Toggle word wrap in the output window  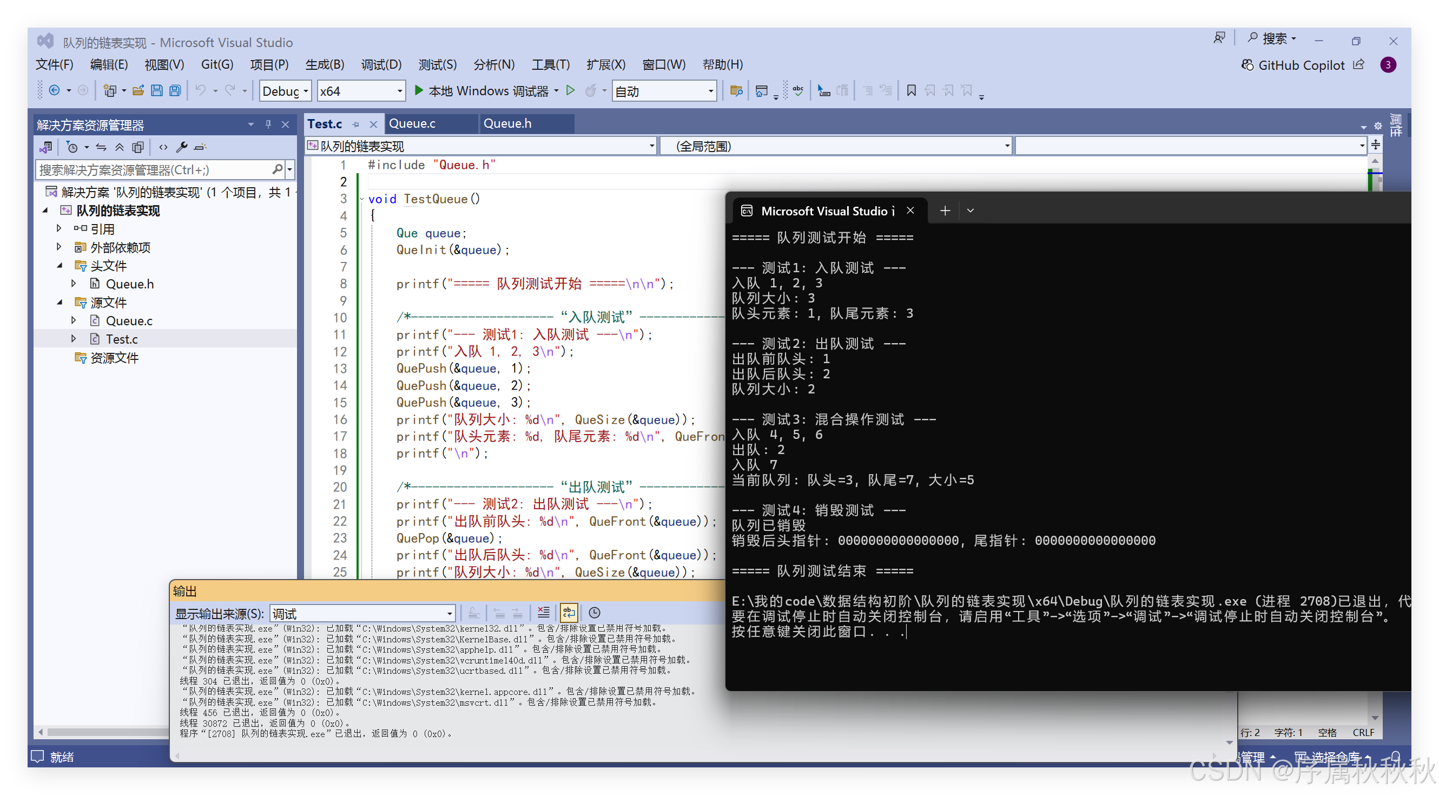point(569,613)
